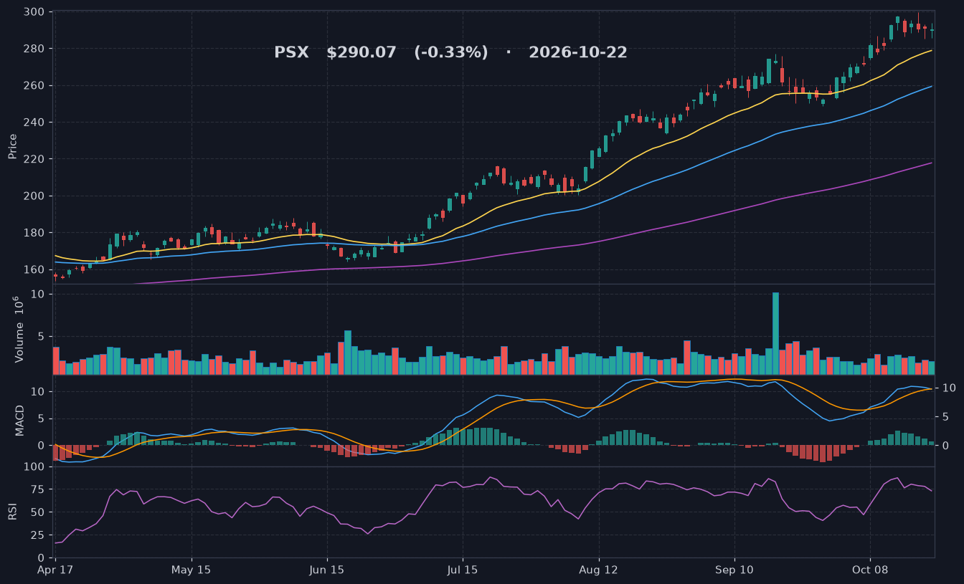Pick the 240 price tick label
Screen dimensions: 964x584
point(34,123)
